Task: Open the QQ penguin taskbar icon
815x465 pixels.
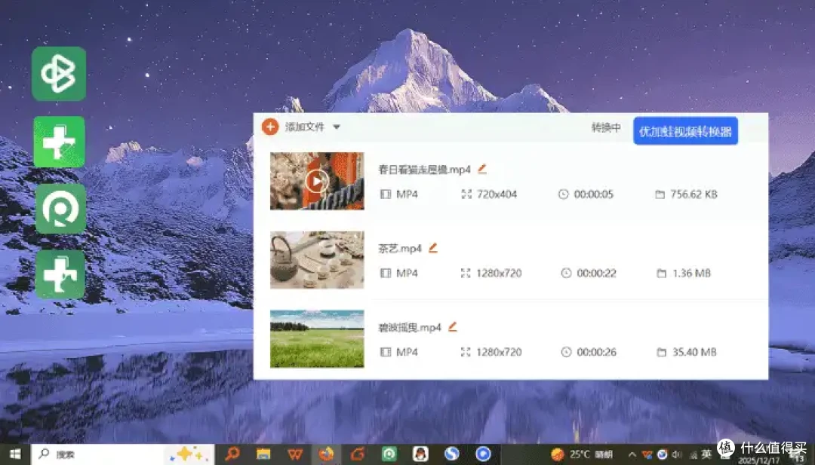Action: [x=420, y=454]
